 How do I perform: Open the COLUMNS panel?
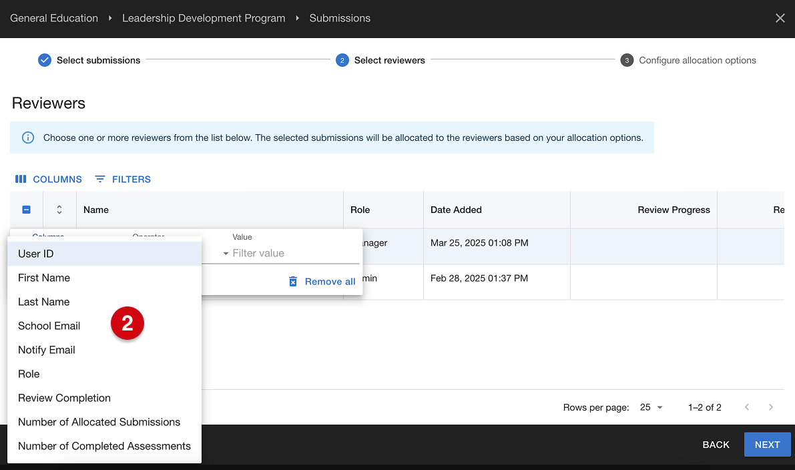coord(49,179)
